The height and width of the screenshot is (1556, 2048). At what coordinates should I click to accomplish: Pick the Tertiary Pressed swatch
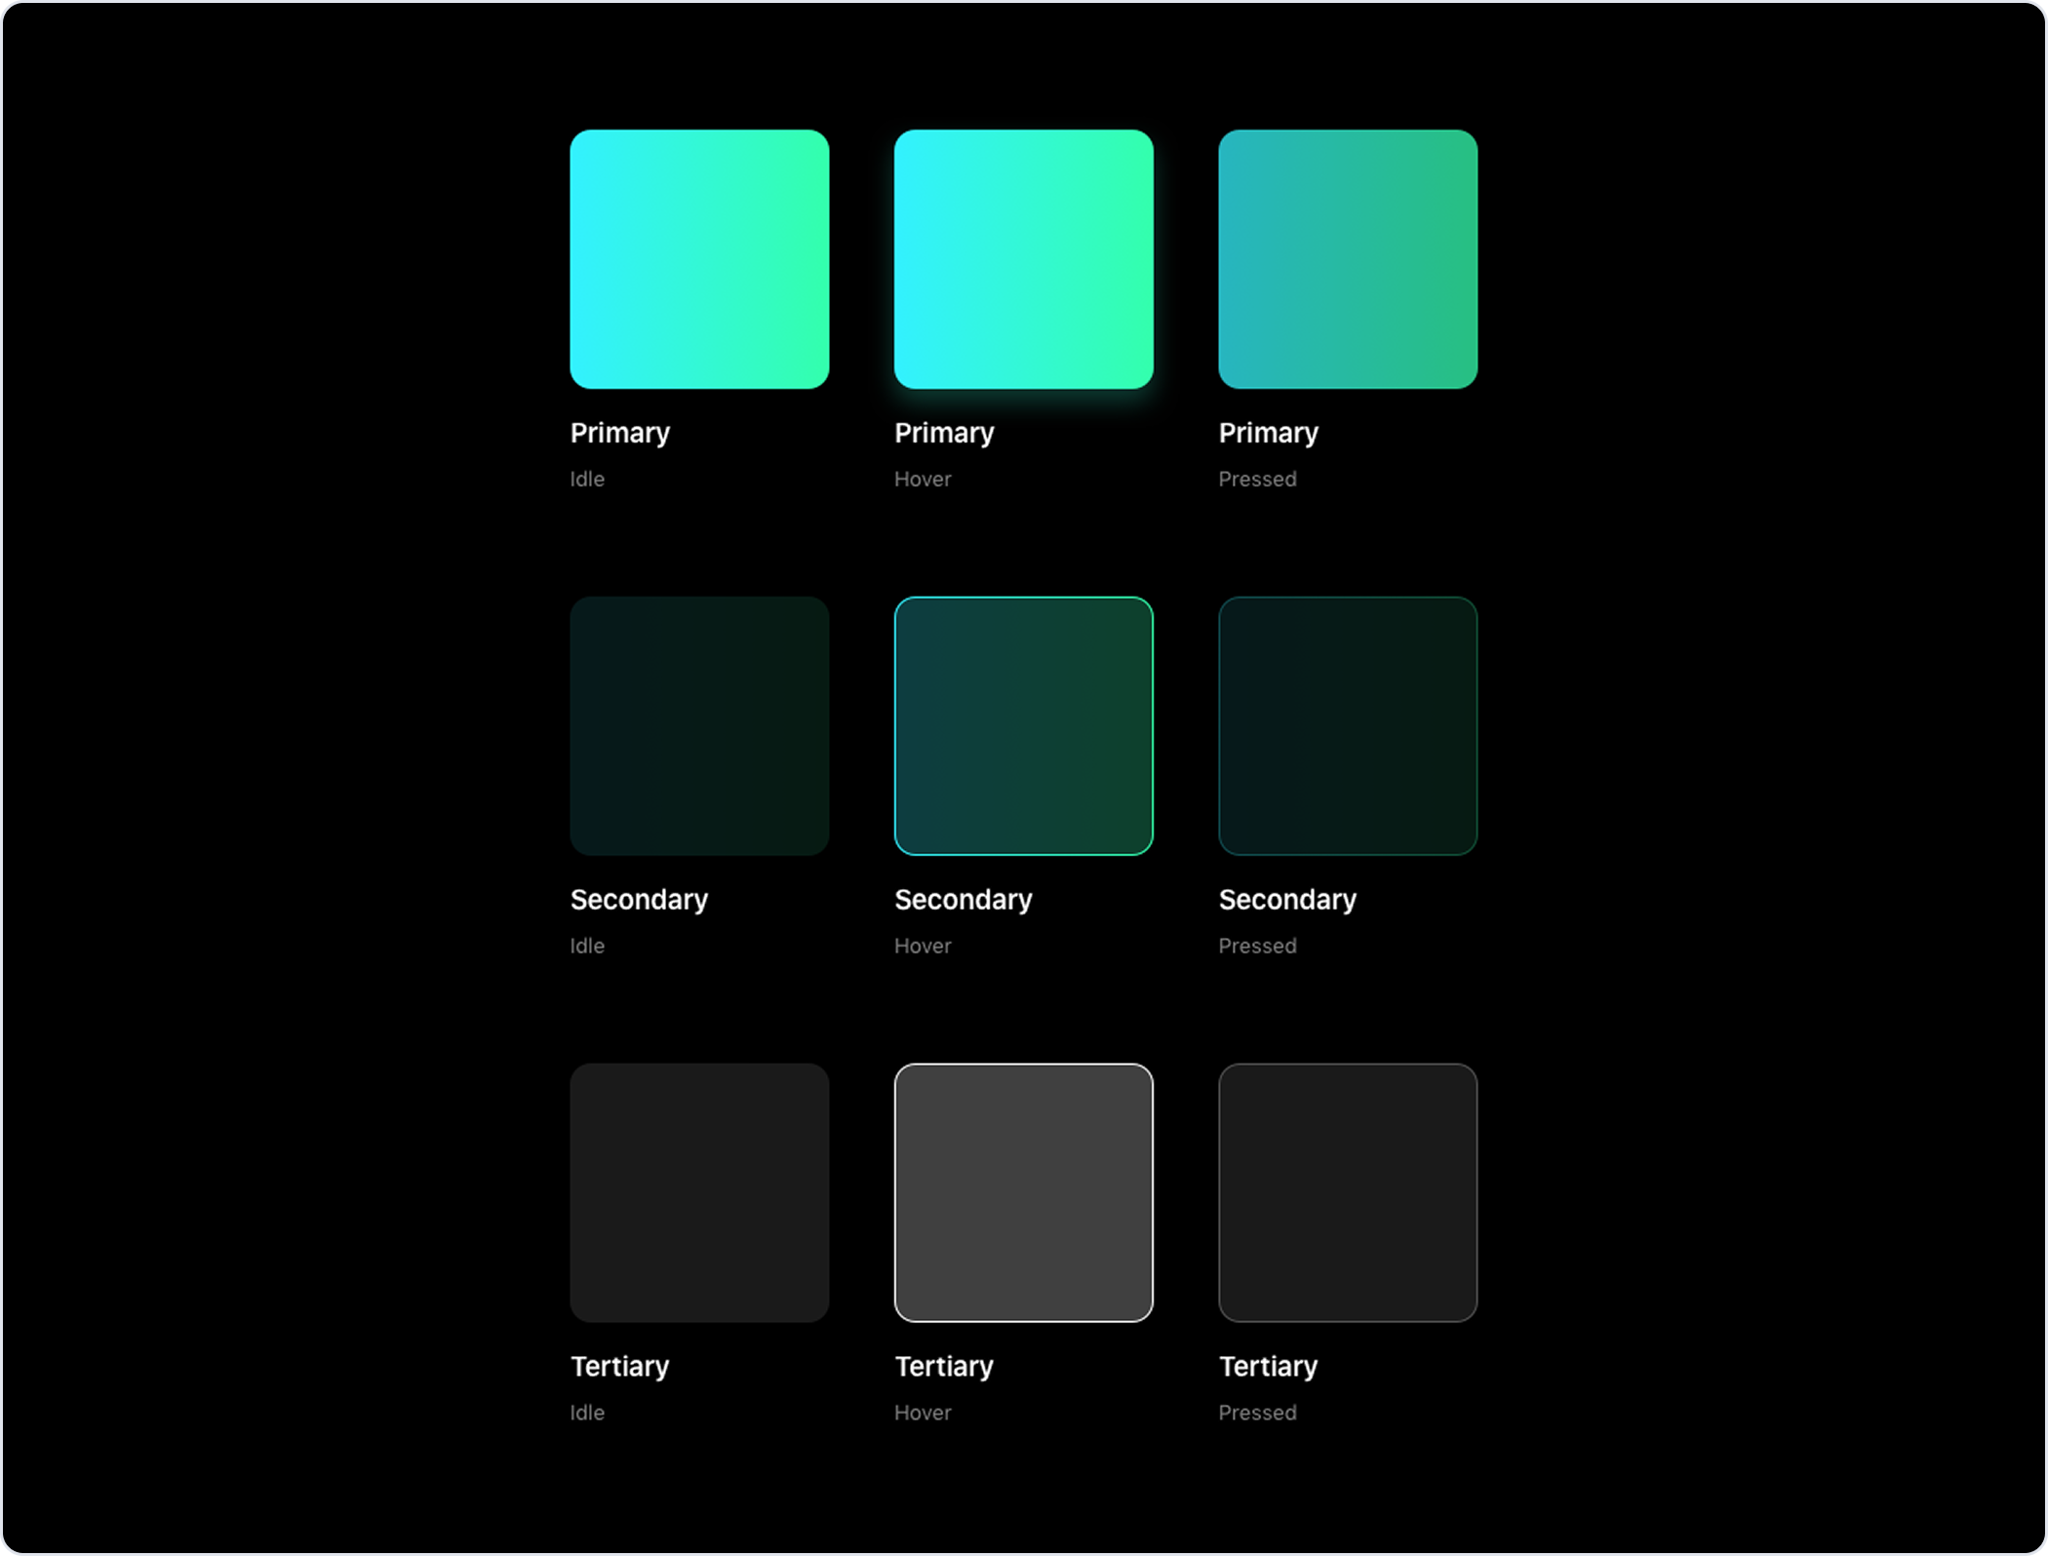click(x=1348, y=1193)
